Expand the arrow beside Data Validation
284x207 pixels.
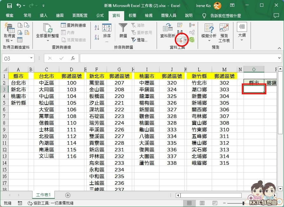click(185, 40)
